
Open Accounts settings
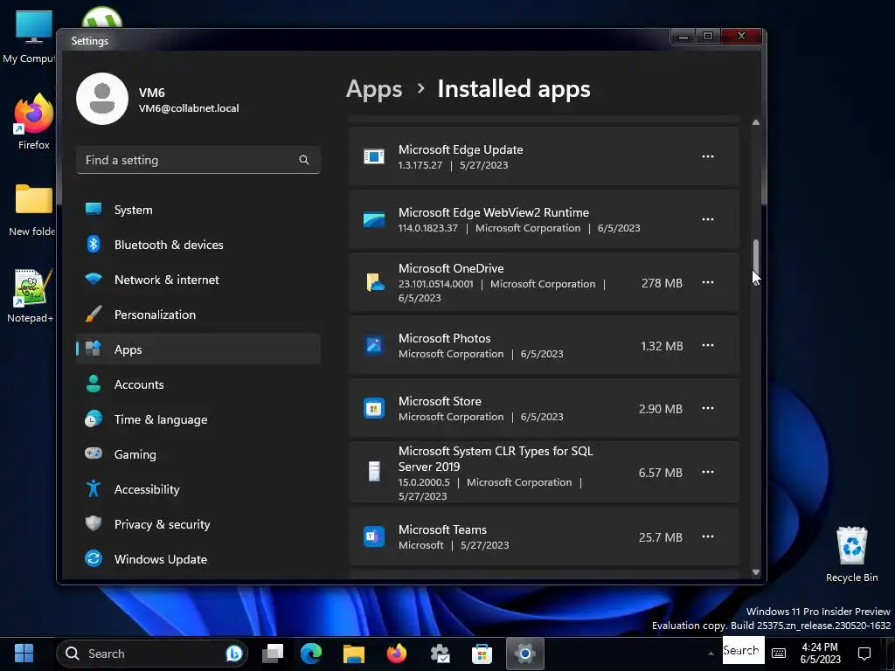point(198,384)
